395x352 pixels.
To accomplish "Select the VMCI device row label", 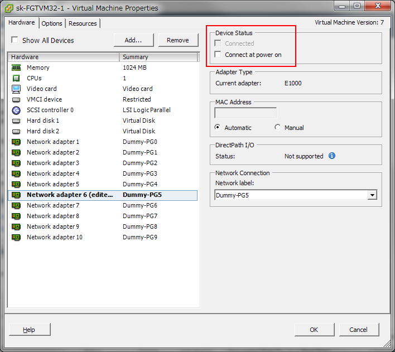I will pyautogui.click(x=44, y=99).
